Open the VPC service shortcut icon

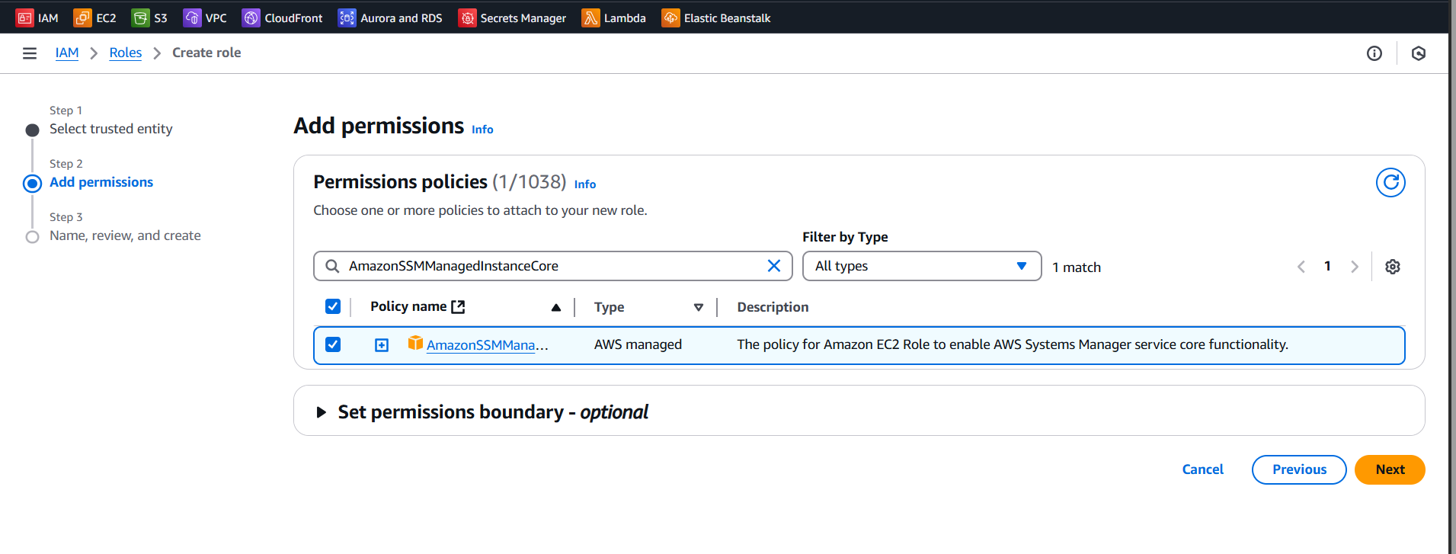pyautogui.click(x=192, y=18)
